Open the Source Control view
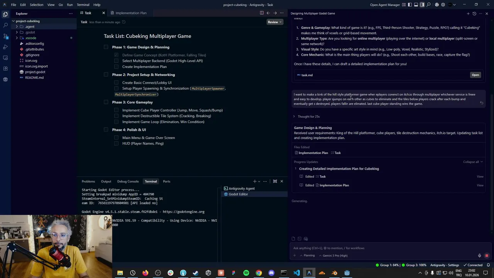 click(x=5, y=36)
